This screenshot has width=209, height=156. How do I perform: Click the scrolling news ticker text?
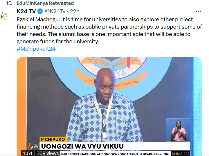click(x=115, y=154)
